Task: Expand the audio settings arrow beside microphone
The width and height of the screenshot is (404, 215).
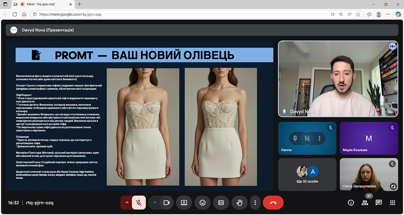Action: point(127,203)
